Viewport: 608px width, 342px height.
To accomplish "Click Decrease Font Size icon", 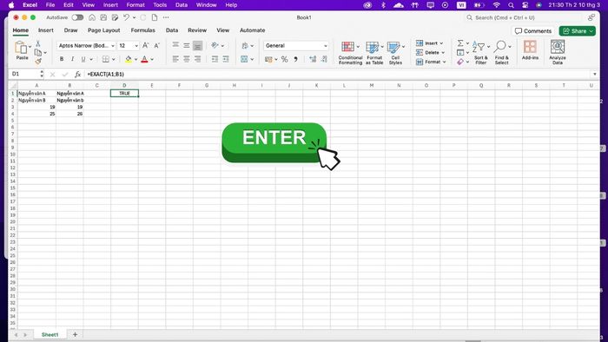I will (x=157, y=46).
